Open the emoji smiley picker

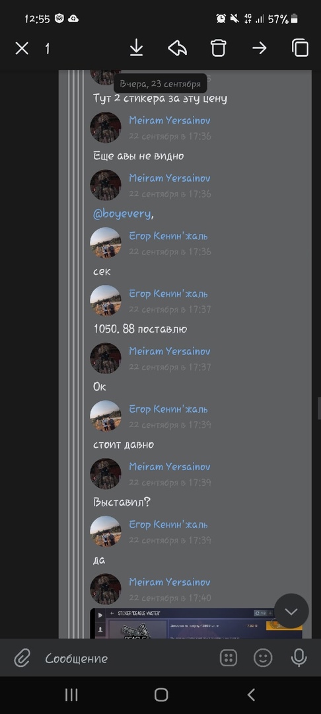point(263,658)
